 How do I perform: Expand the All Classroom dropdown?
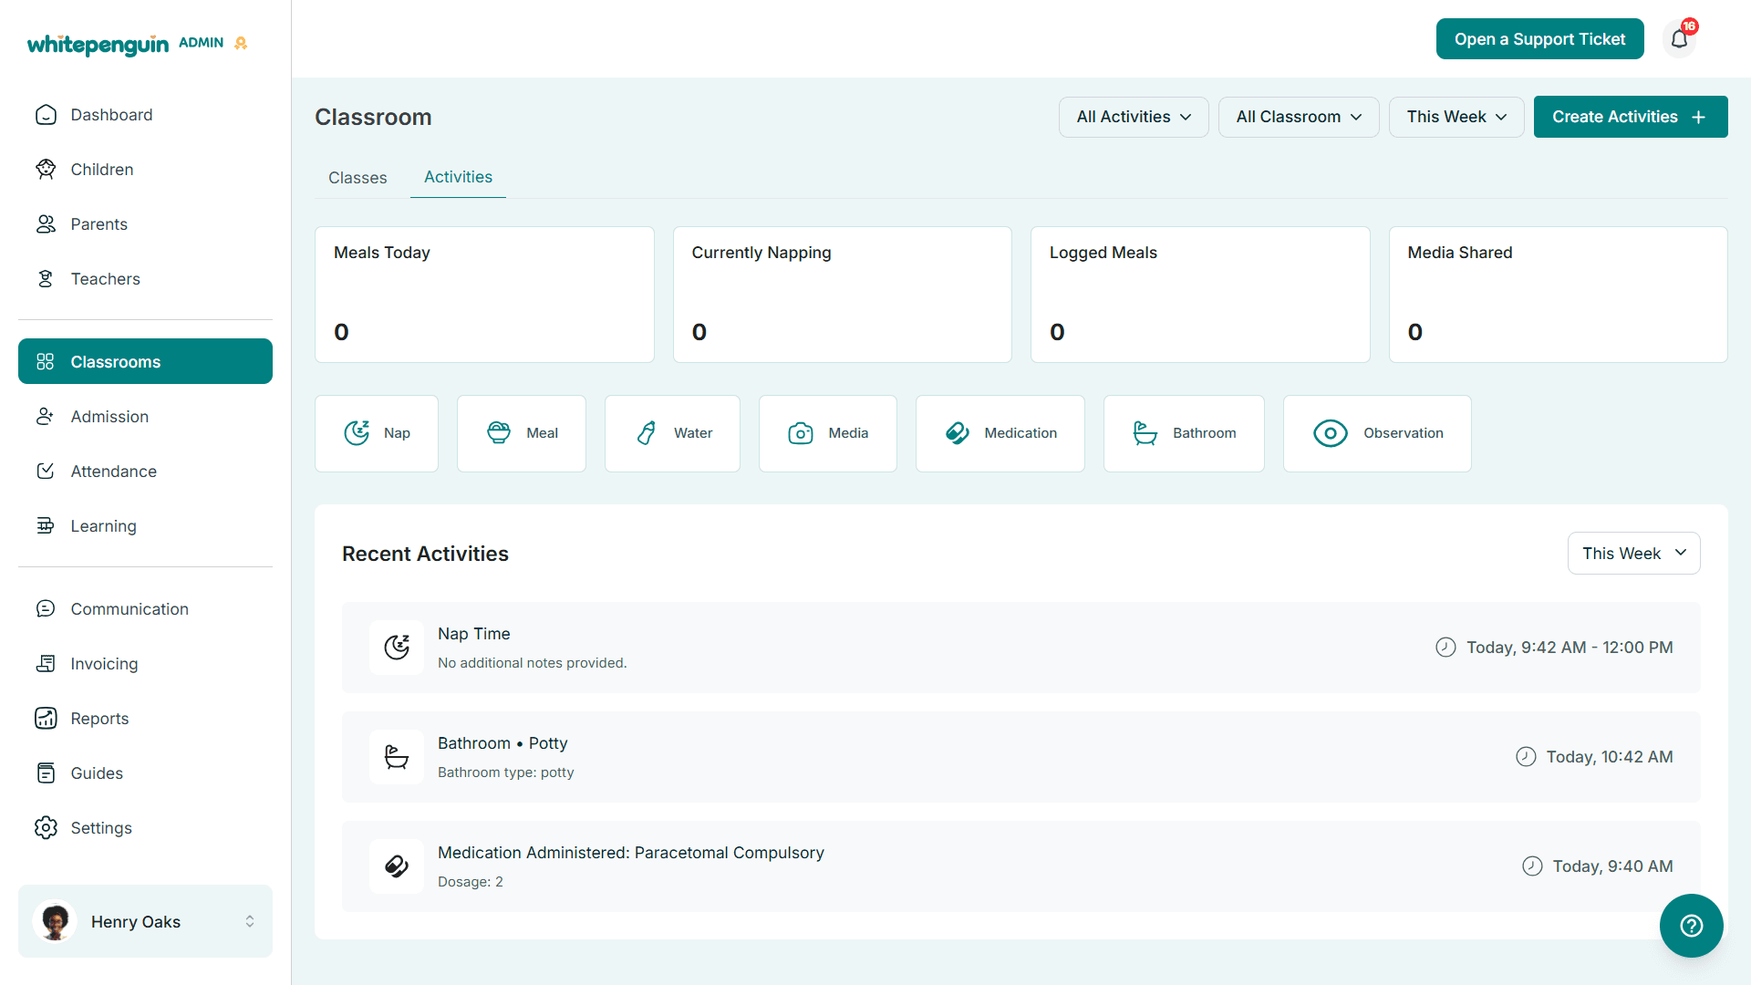1299,117
